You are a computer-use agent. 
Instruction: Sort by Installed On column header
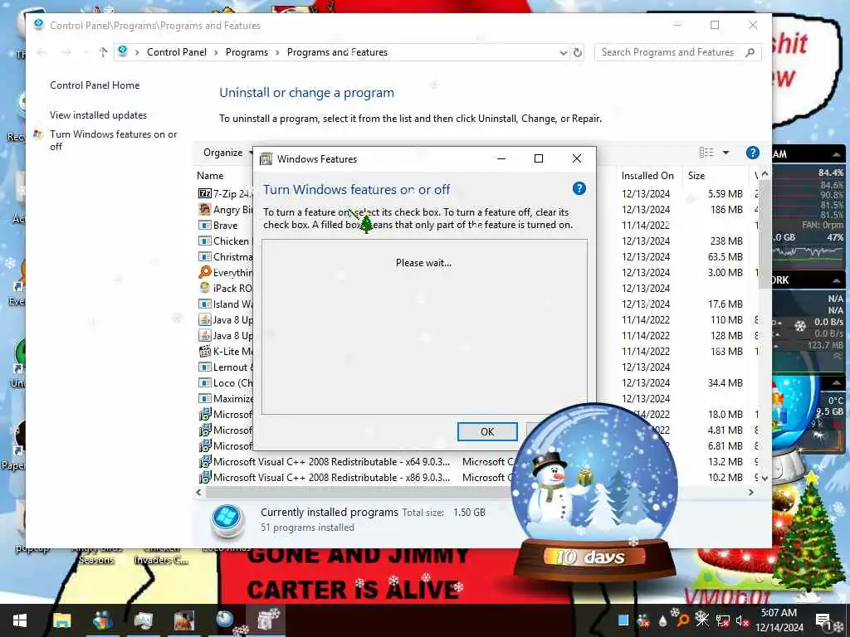[x=647, y=176]
